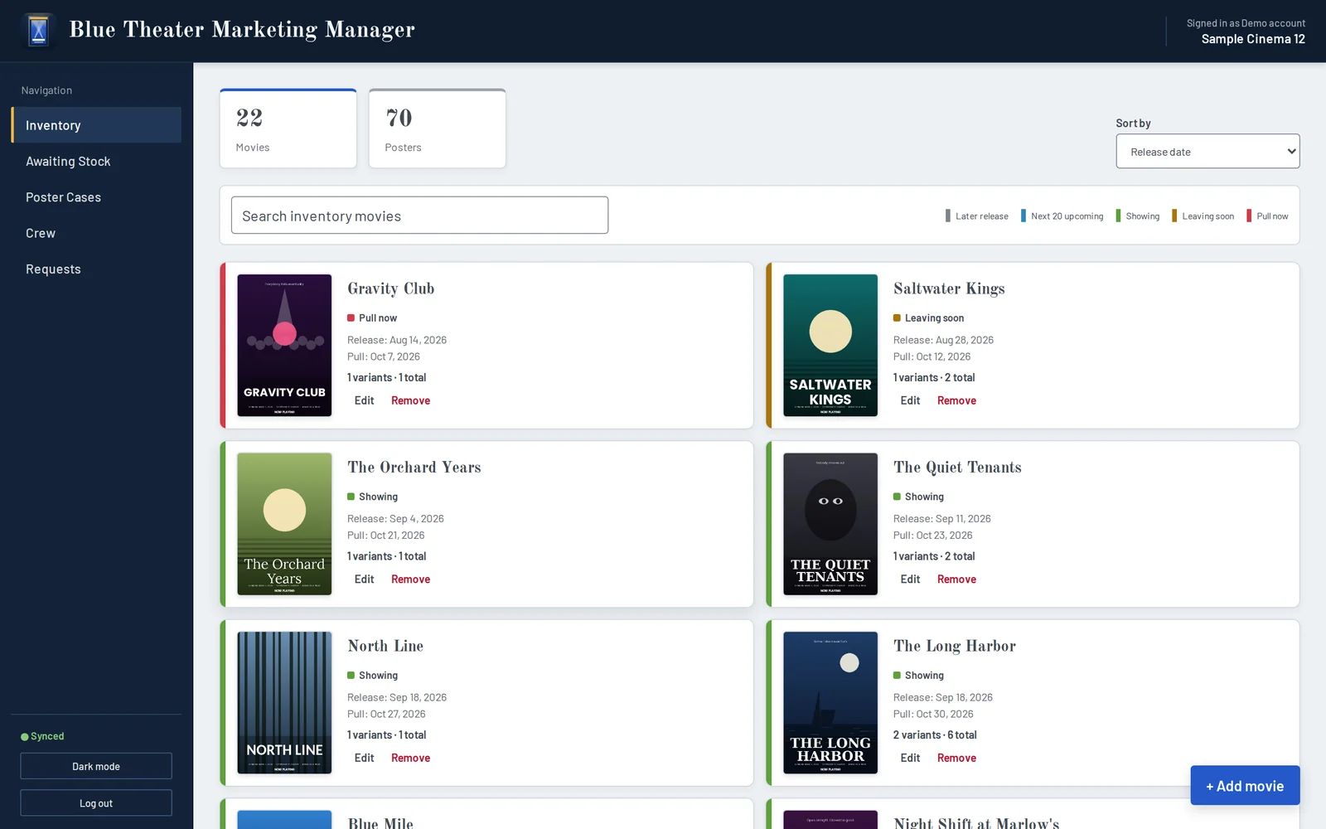Remove The Long Harbor movie

point(957,758)
